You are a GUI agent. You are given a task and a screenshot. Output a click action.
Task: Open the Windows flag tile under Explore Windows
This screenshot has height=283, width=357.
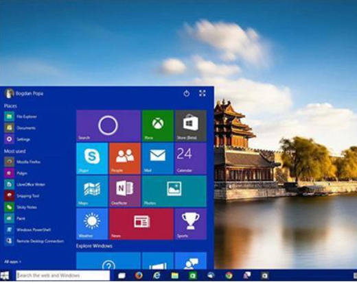click(158, 261)
